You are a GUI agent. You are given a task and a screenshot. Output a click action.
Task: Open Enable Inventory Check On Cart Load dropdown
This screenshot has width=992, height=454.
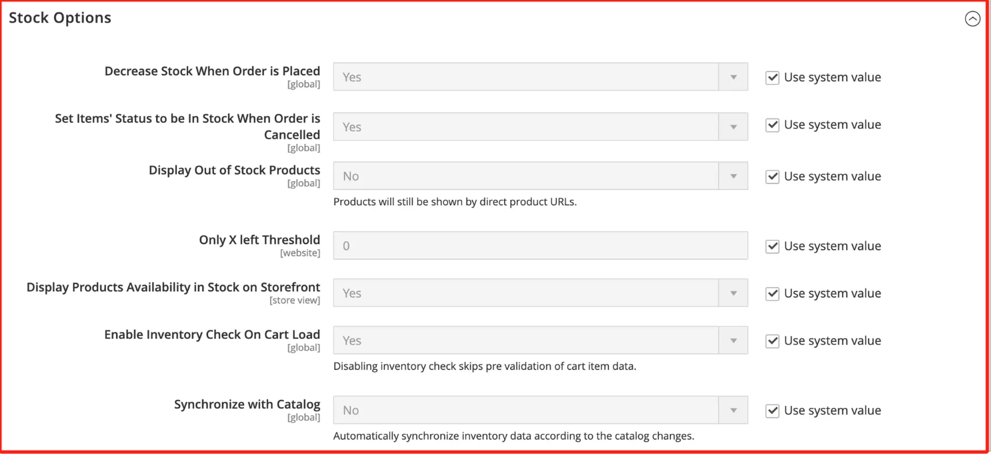pyautogui.click(x=540, y=340)
